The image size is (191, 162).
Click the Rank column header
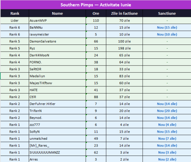tap(15, 13)
